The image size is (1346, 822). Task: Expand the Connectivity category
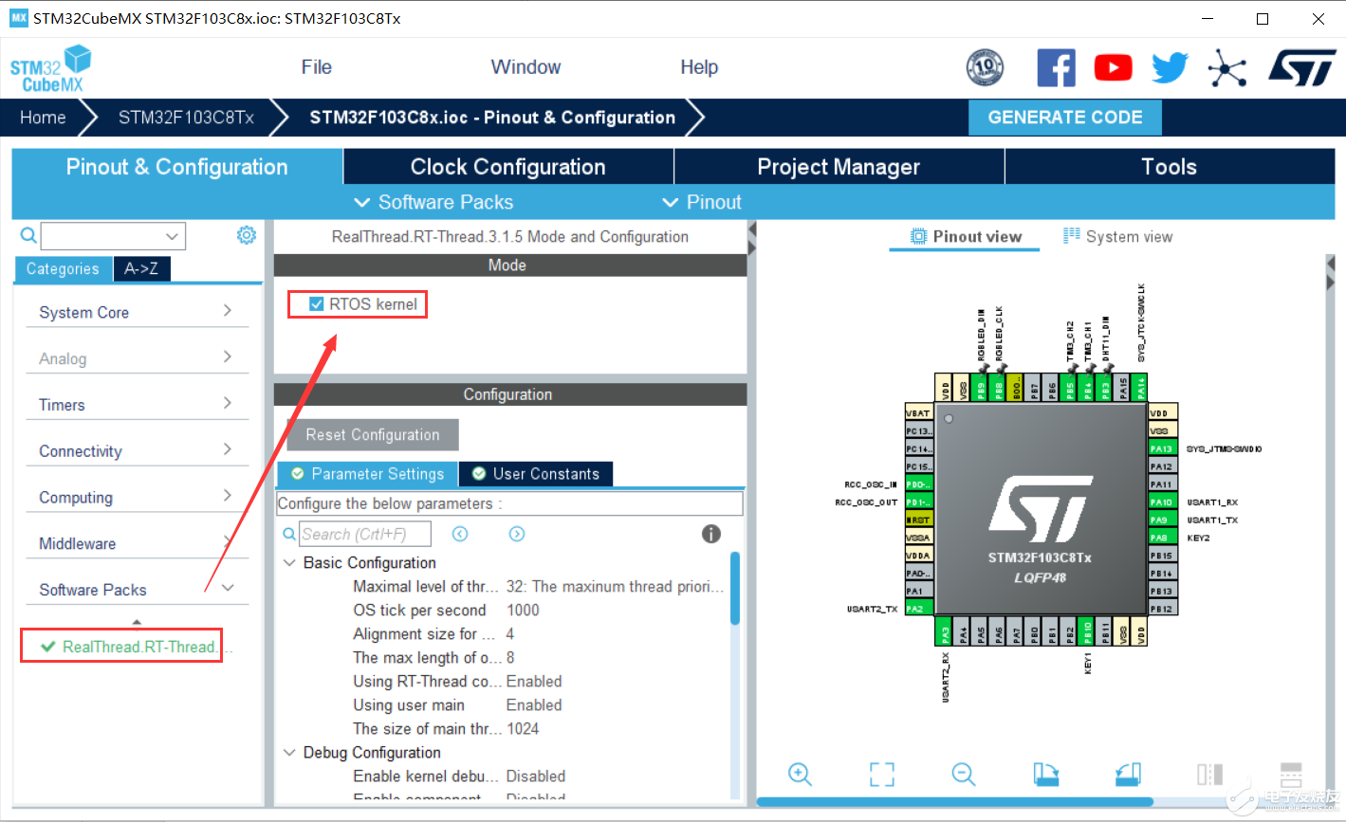137,451
